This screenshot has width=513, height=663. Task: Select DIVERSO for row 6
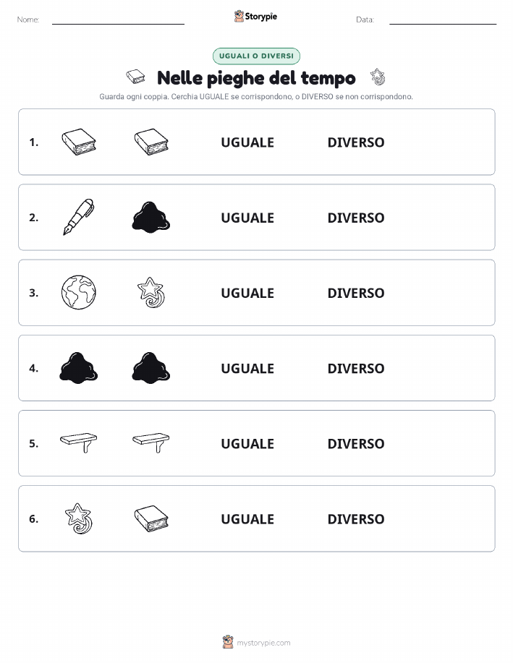pyautogui.click(x=356, y=519)
